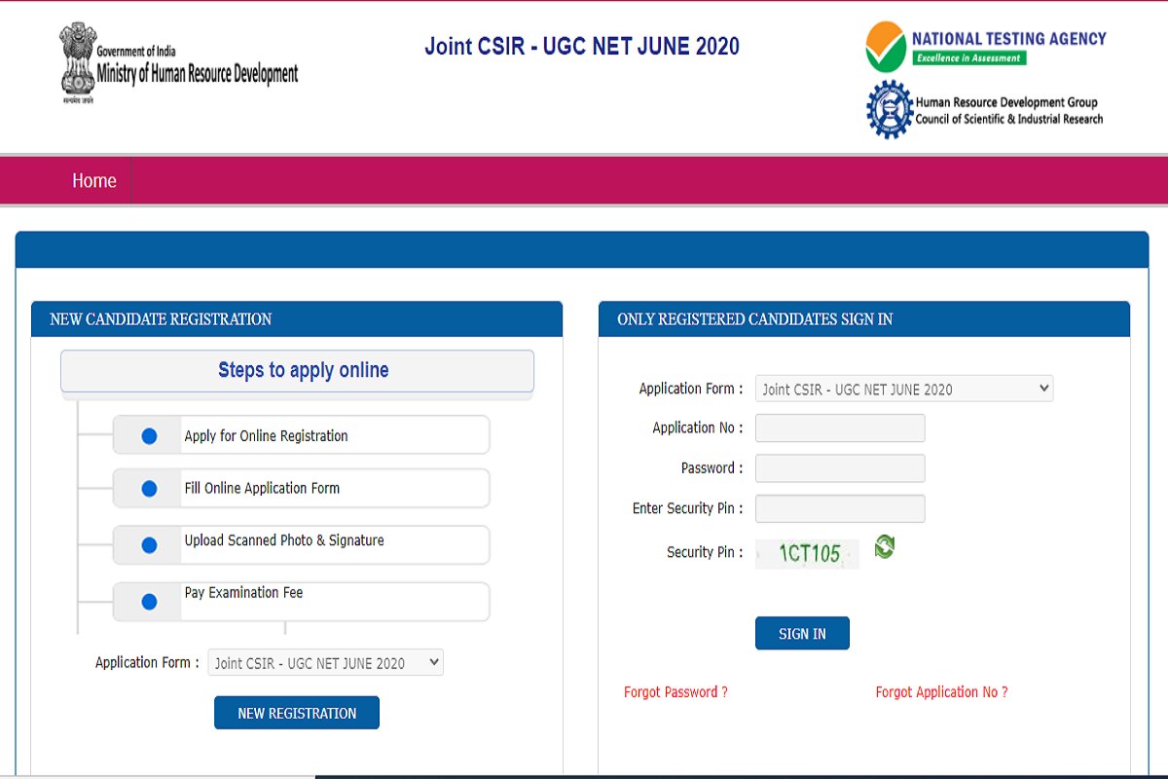Click the NEW CANDIDATE REGISTRATION panel header
Screen dimensions: 1168x779
[297, 319]
